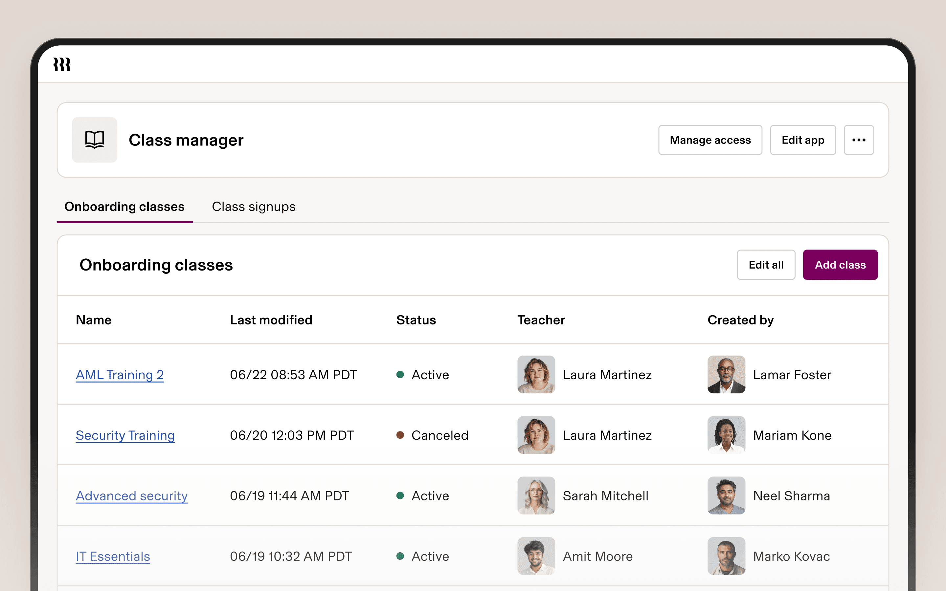Viewport: 946px width, 591px height.
Task: Click the Onboarding classes table heading
Action: [156, 265]
